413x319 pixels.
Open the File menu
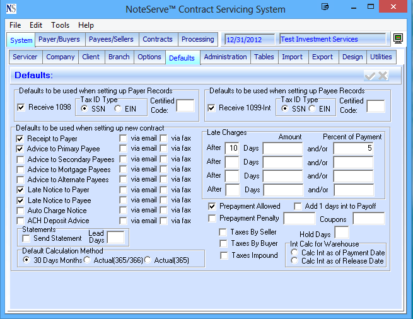point(15,25)
